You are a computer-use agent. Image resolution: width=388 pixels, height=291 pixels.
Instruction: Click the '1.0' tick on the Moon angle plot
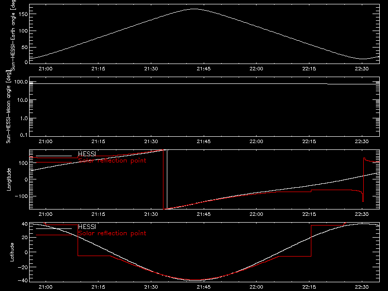(24, 118)
